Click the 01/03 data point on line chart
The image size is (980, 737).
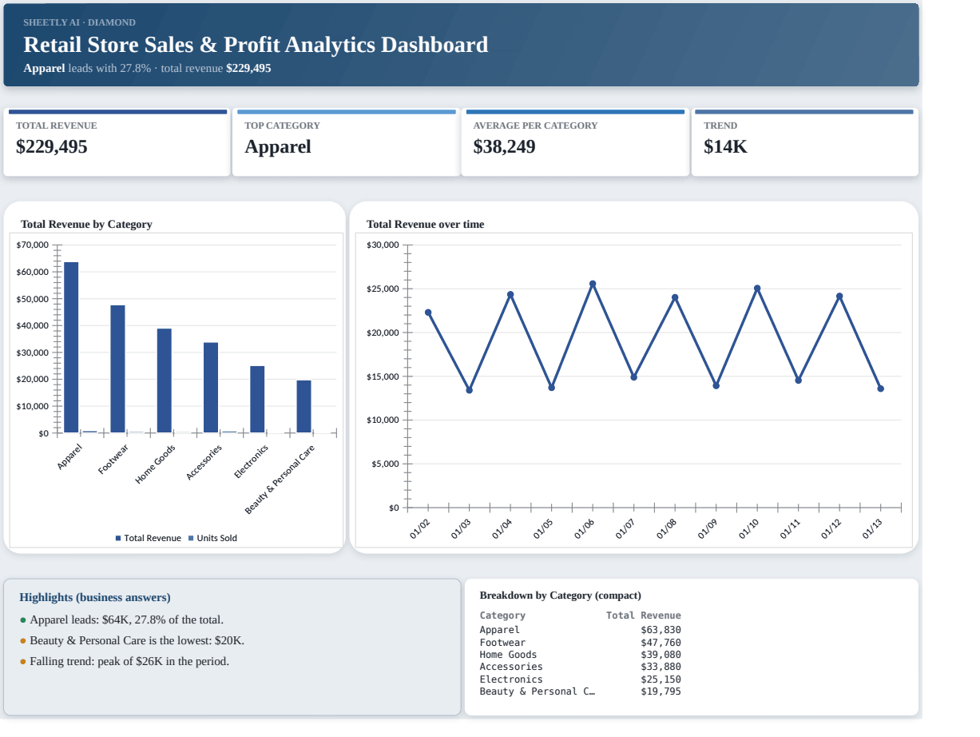point(470,390)
